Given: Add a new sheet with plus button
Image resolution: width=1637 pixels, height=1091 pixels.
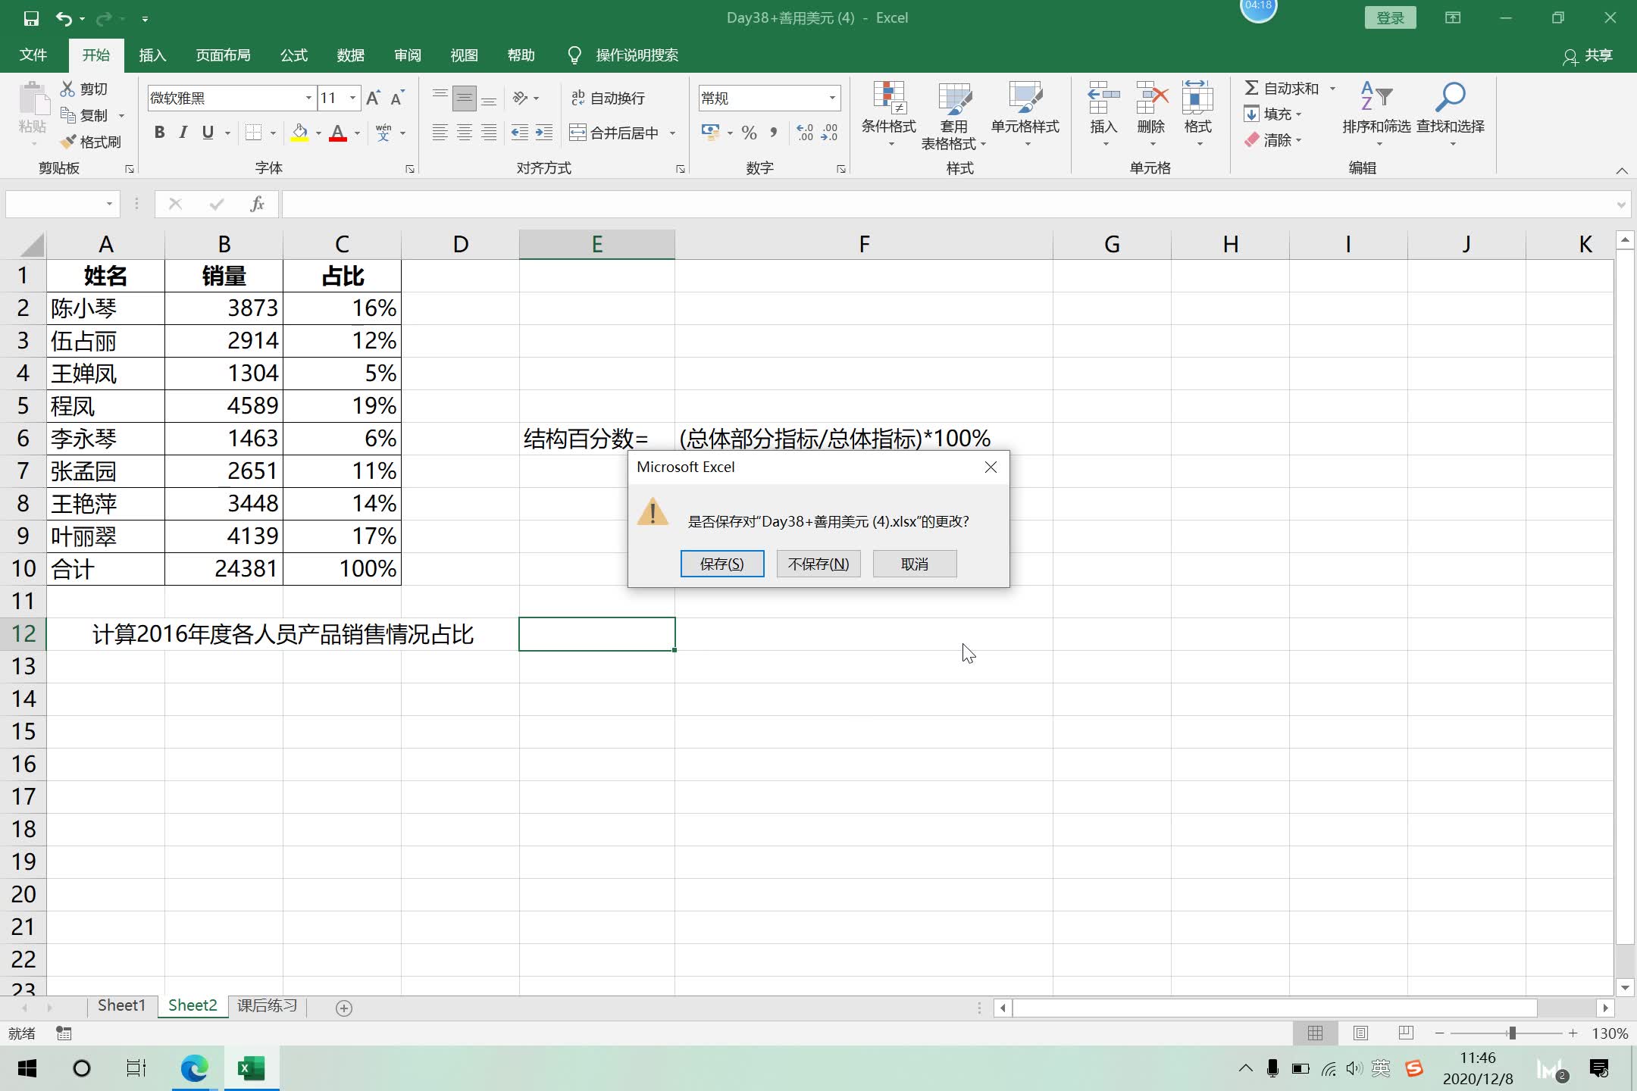Looking at the screenshot, I should click(344, 1008).
